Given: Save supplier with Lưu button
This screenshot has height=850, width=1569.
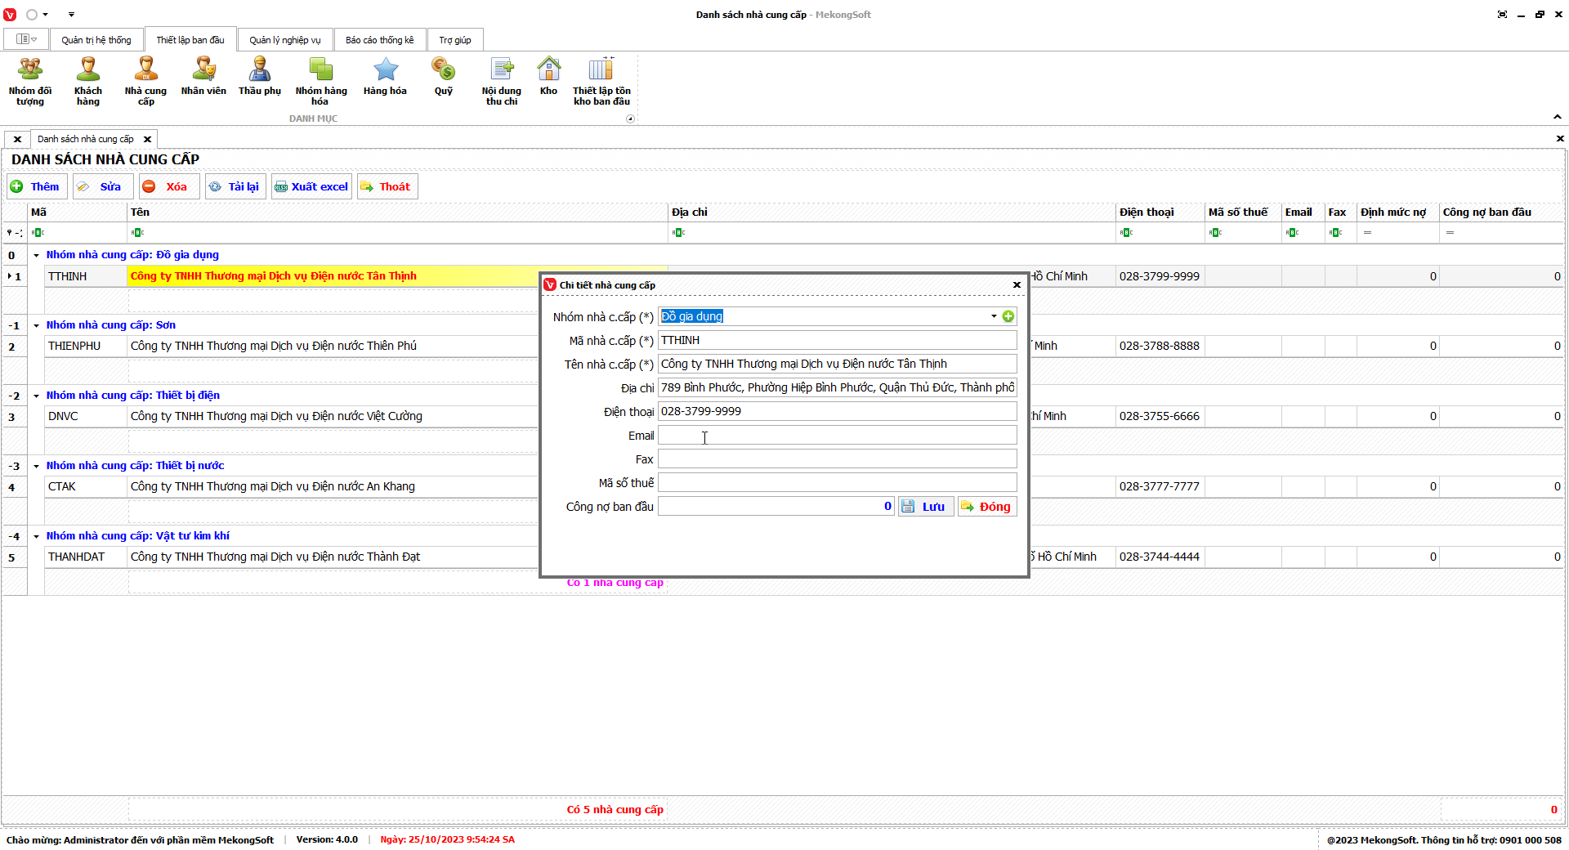Looking at the screenshot, I should click(x=926, y=507).
